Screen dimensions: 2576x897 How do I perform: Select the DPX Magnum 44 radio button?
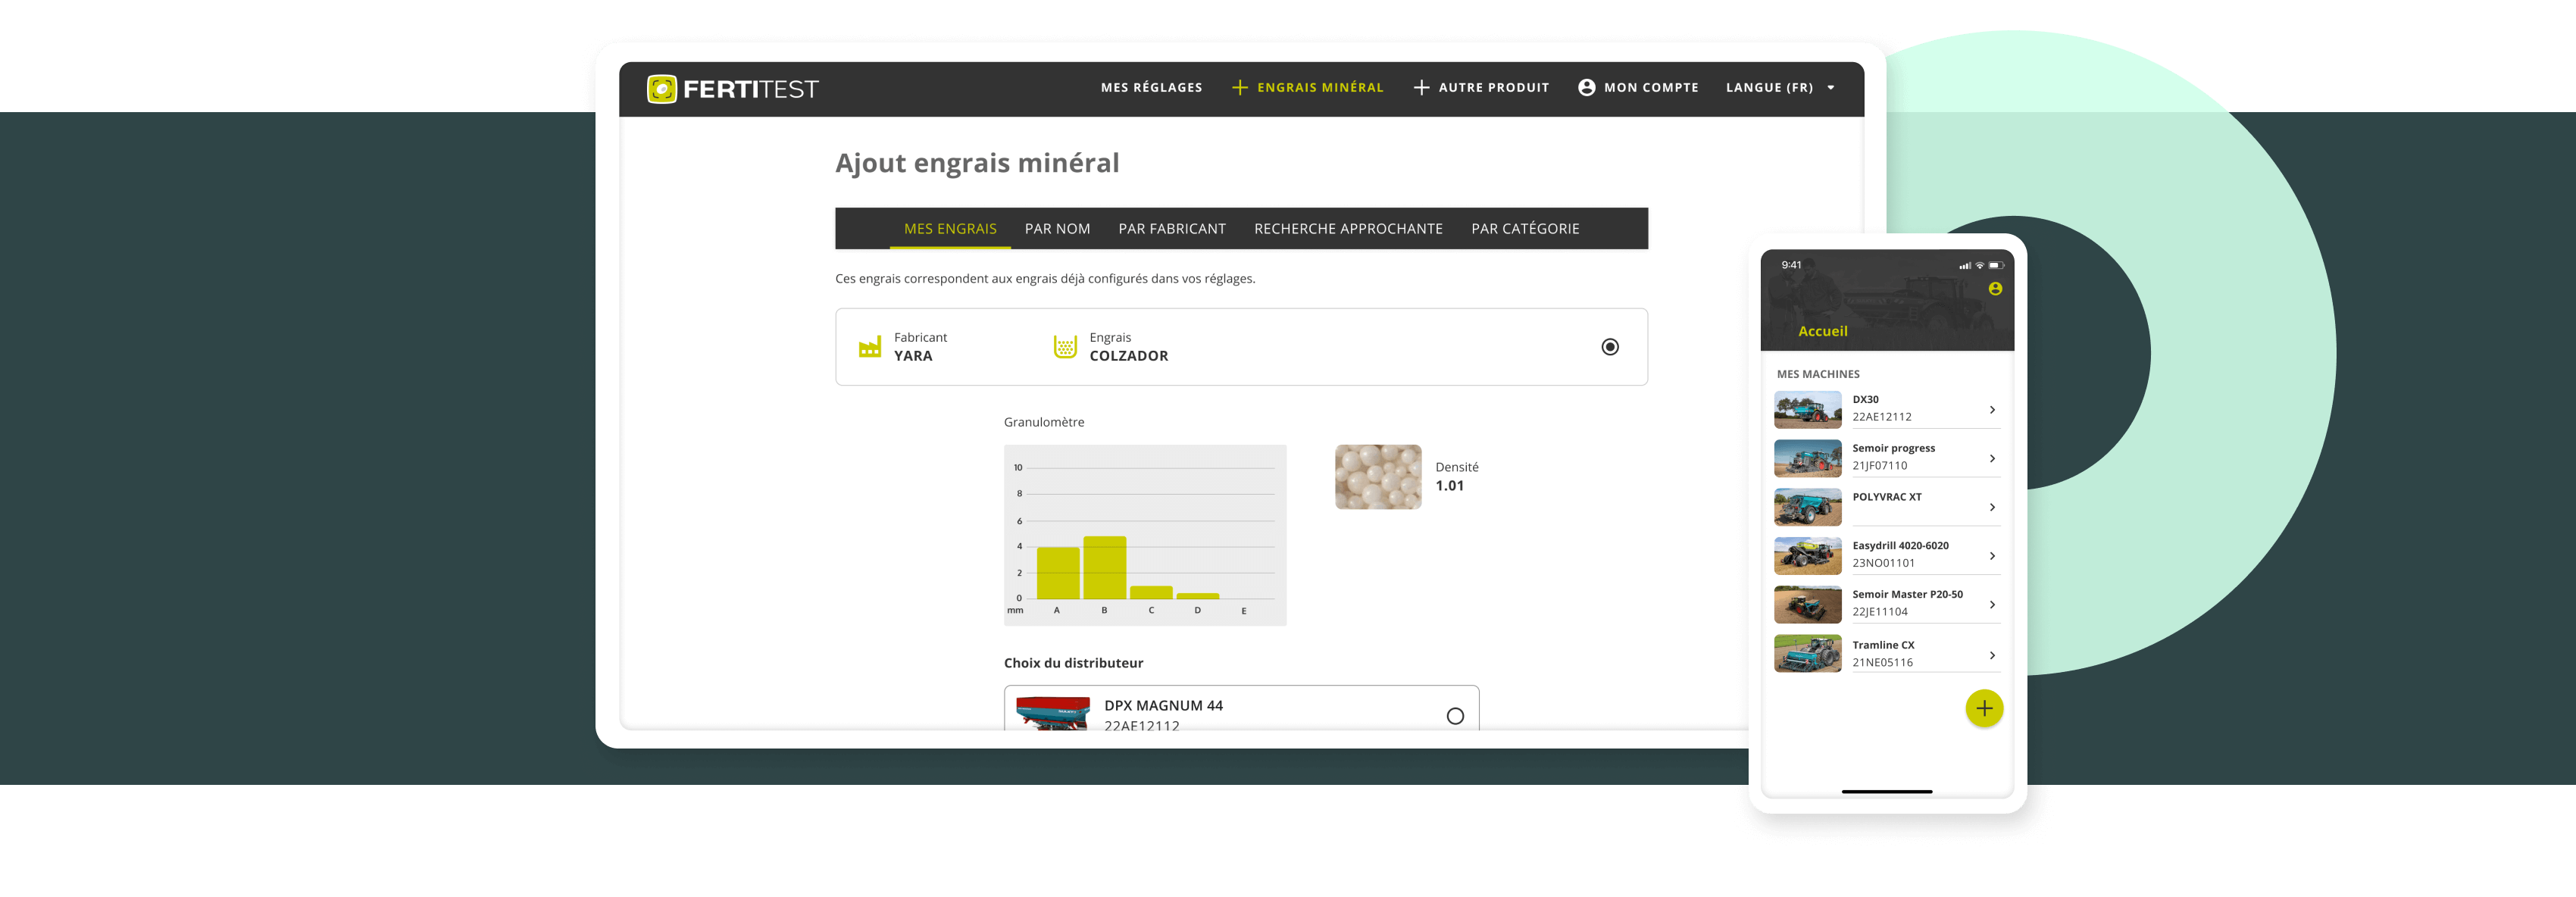pyautogui.click(x=1455, y=716)
